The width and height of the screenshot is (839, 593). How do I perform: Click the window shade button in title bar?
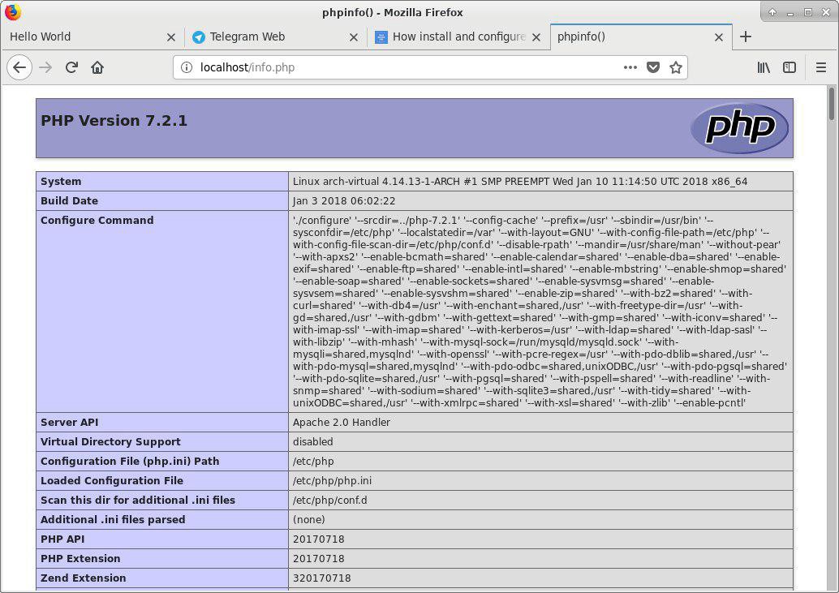772,12
